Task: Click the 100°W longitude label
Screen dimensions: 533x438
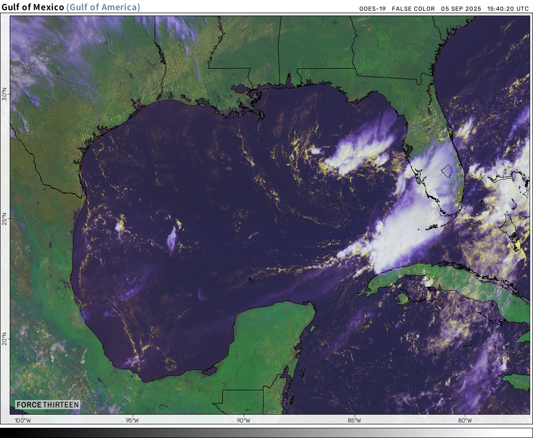Action: click(x=22, y=420)
